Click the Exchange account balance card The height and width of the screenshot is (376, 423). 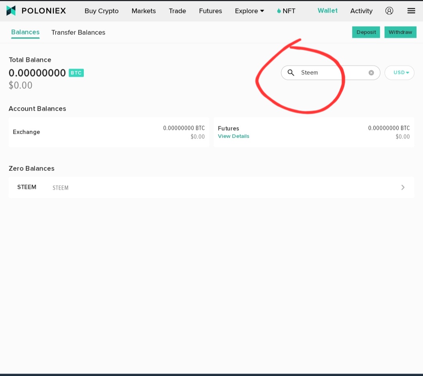point(109,132)
